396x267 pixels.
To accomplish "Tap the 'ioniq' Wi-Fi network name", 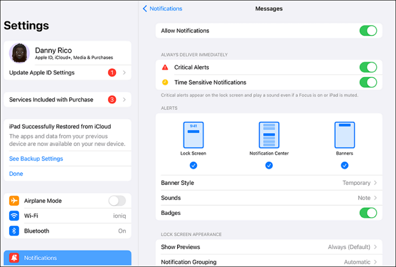I will tap(119, 216).
